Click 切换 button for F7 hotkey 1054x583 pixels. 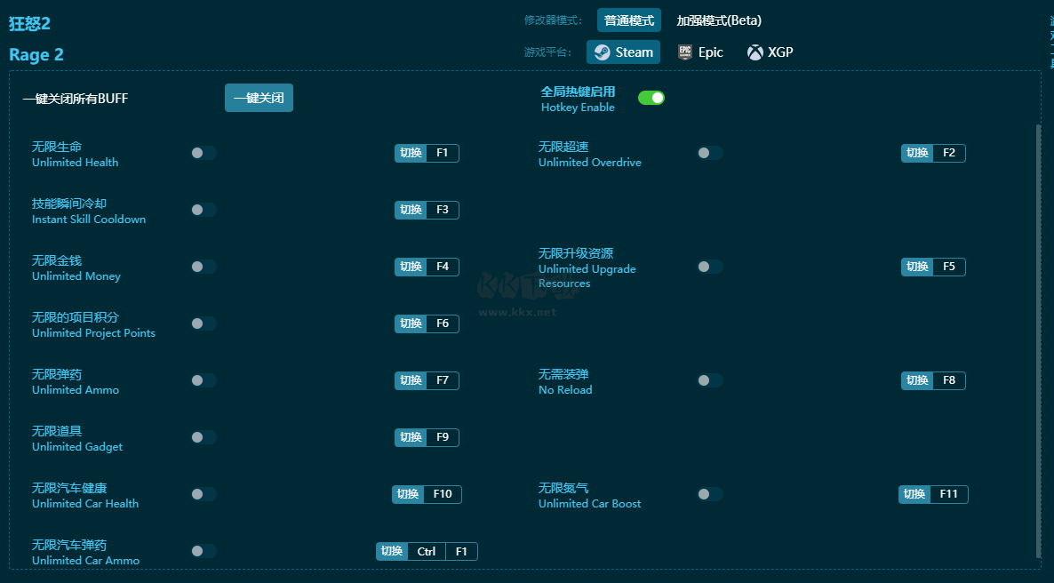pos(411,380)
